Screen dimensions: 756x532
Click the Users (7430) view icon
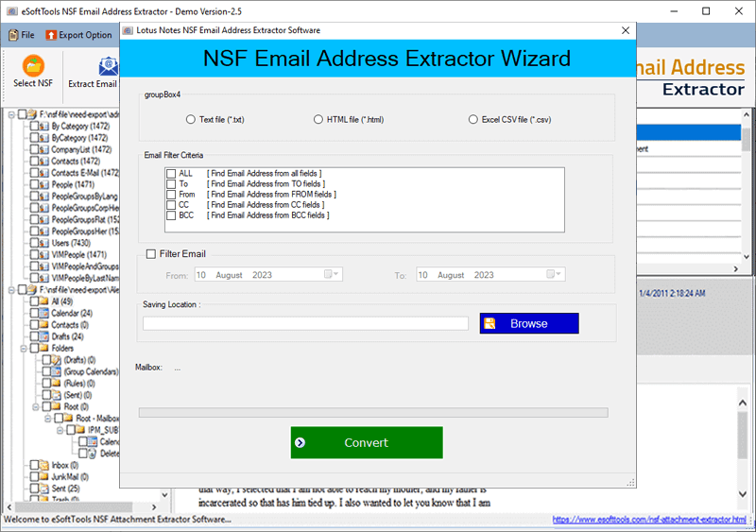[43, 243]
